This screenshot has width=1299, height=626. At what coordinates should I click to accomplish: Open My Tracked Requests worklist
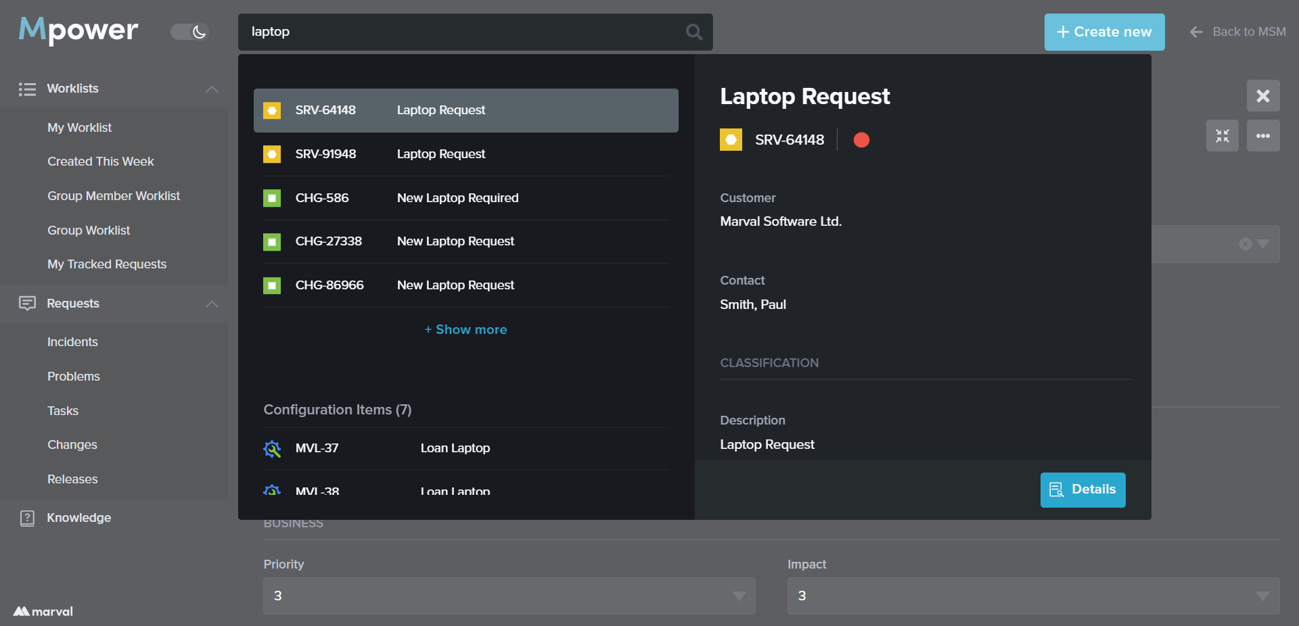coord(107,264)
